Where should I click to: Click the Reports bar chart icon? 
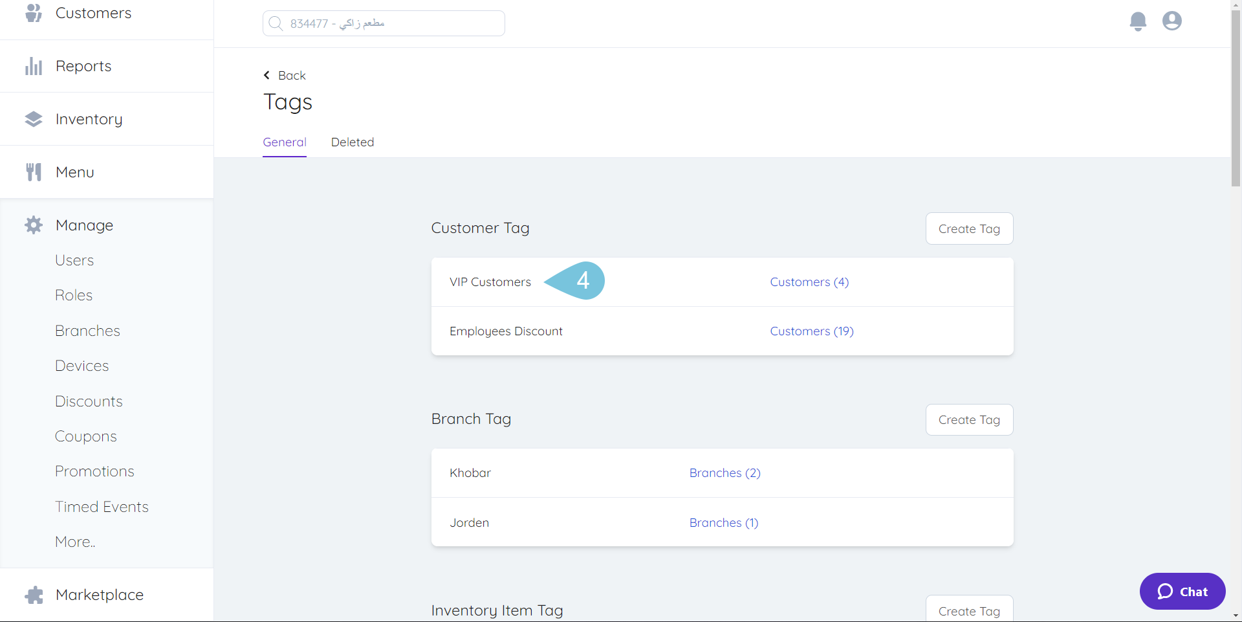tap(34, 66)
